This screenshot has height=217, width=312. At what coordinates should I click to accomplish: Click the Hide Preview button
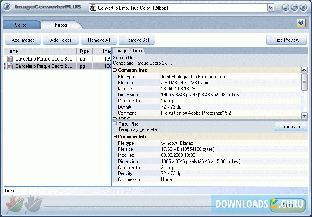(287, 40)
